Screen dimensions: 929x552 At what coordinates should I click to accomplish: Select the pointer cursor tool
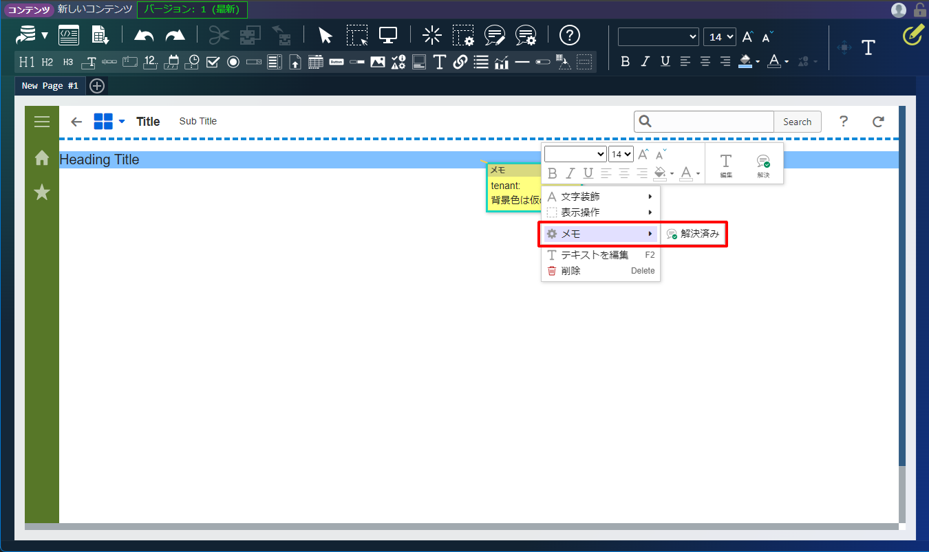[x=325, y=35]
